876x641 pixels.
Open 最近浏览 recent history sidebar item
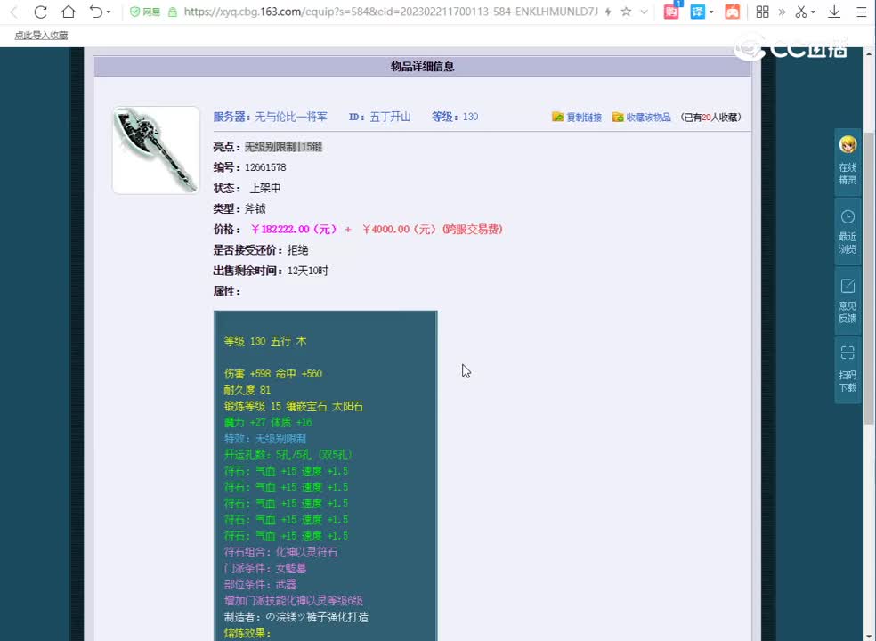[x=848, y=231]
